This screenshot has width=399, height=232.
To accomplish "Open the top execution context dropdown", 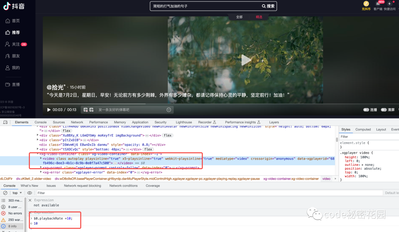I will tap(15, 192).
